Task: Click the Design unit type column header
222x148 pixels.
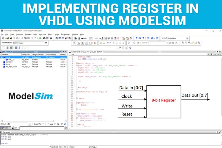Action: click(x=38, y=54)
